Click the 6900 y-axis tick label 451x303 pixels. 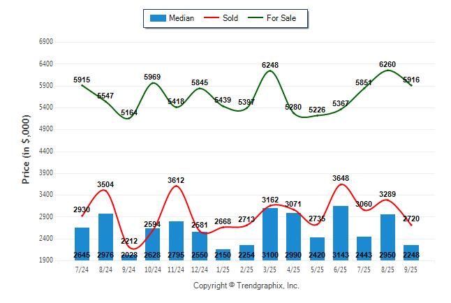pyautogui.click(x=46, y=42)
